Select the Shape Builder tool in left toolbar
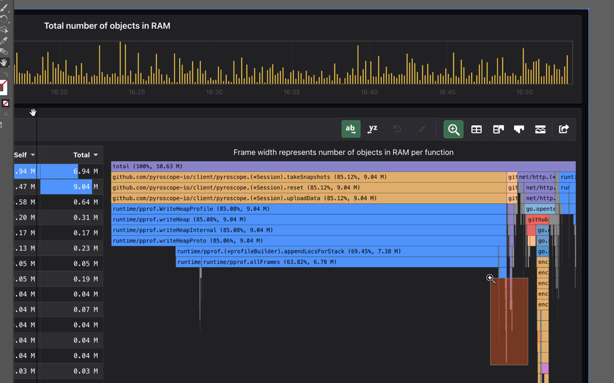The width and height of the screenshot is (614, 383). pyautogui.click(x=4, y=29)
